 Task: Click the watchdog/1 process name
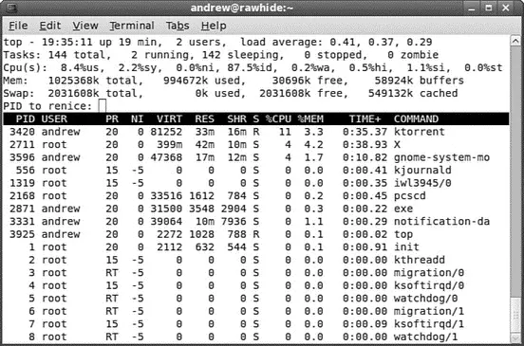[x=425, y=337]
